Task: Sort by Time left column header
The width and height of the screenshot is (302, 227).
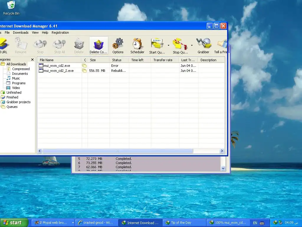Action: point(140,60)
